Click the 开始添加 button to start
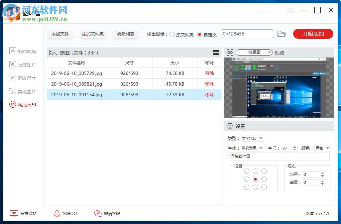This screenshot has width=341, height=224. pos(313,33)
